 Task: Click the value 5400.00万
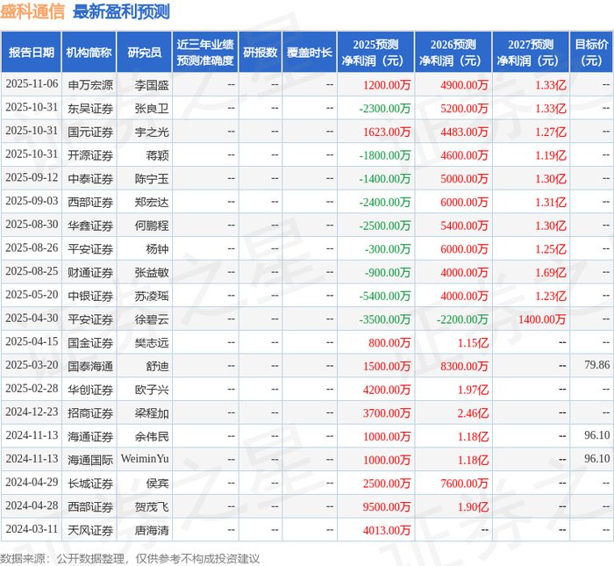(464, 226)
